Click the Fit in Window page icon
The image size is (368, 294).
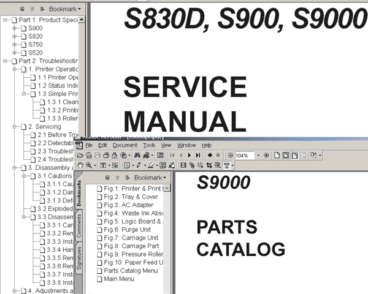(x=286, y=155)
